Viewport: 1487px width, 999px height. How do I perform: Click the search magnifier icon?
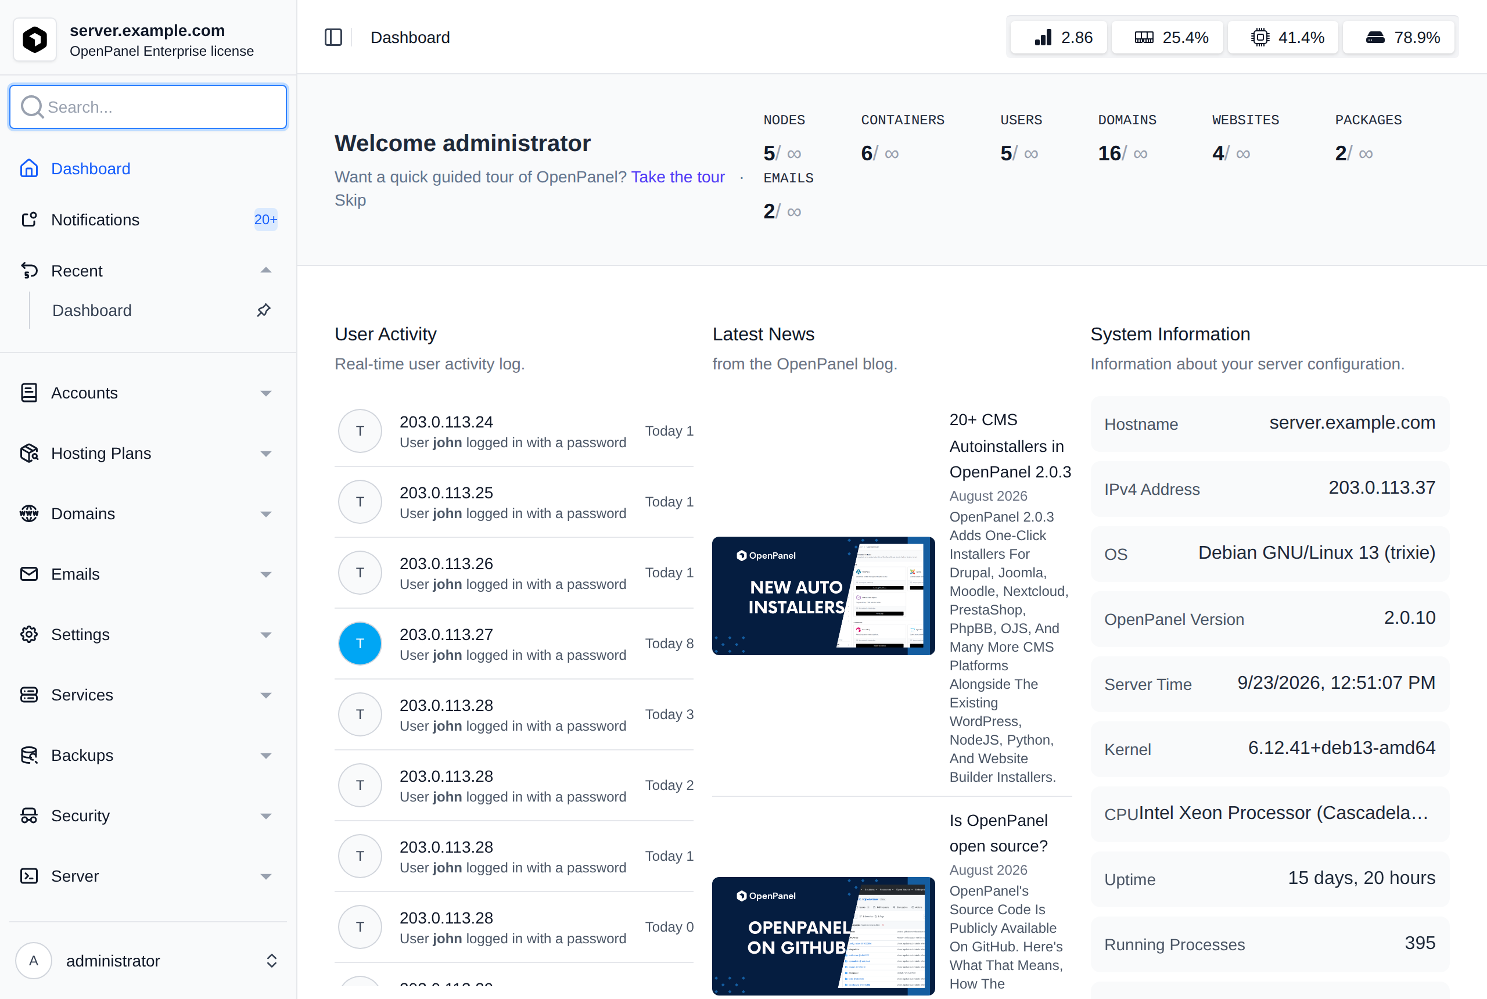[x=32, y=106]
